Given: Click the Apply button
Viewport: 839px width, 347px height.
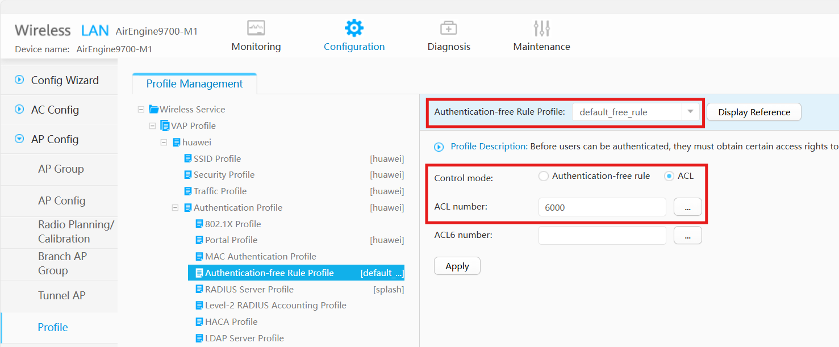Looking at the screenshot, I should [x=457, y=266].
